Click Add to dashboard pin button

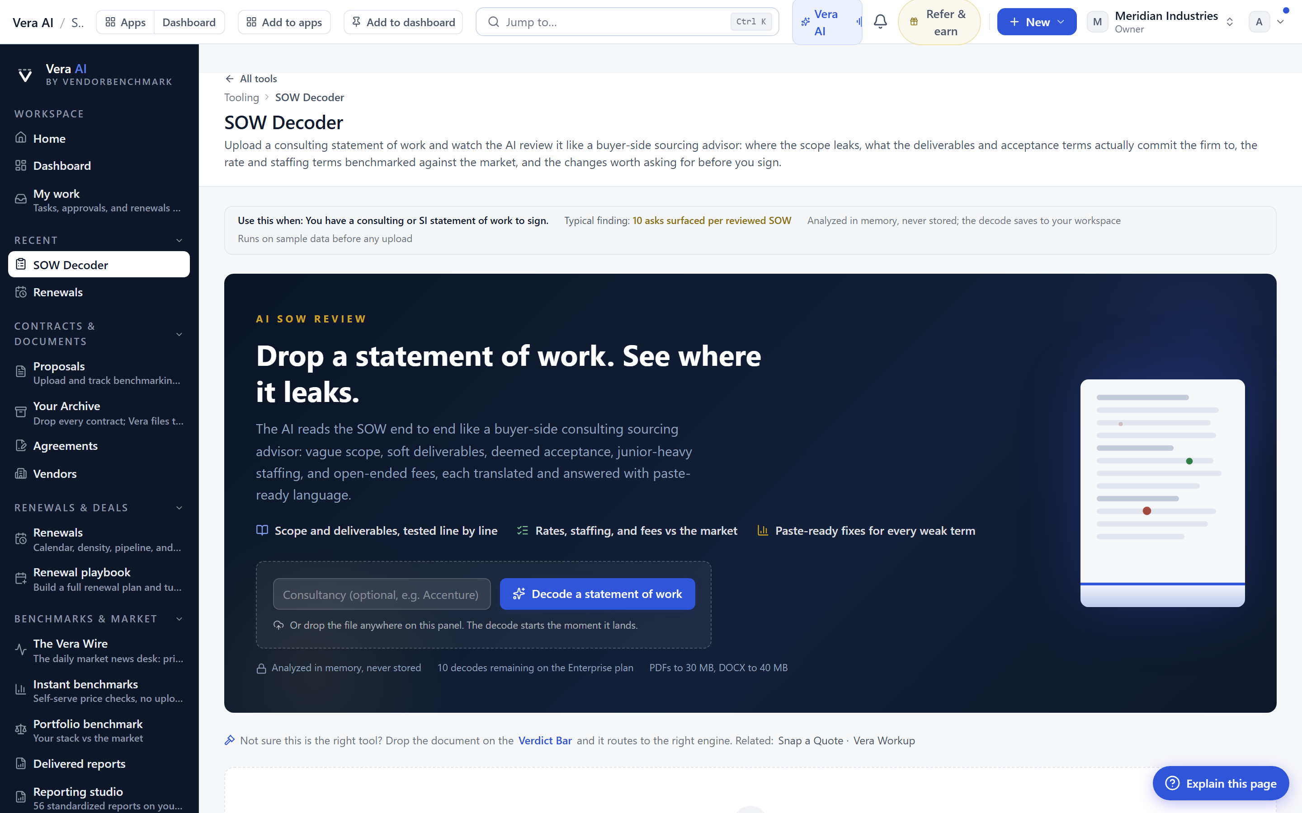403,22
